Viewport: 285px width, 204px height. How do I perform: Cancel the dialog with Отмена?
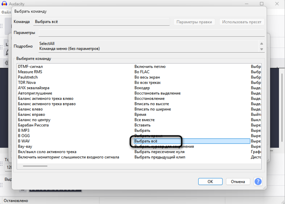[x=238, y=181]
